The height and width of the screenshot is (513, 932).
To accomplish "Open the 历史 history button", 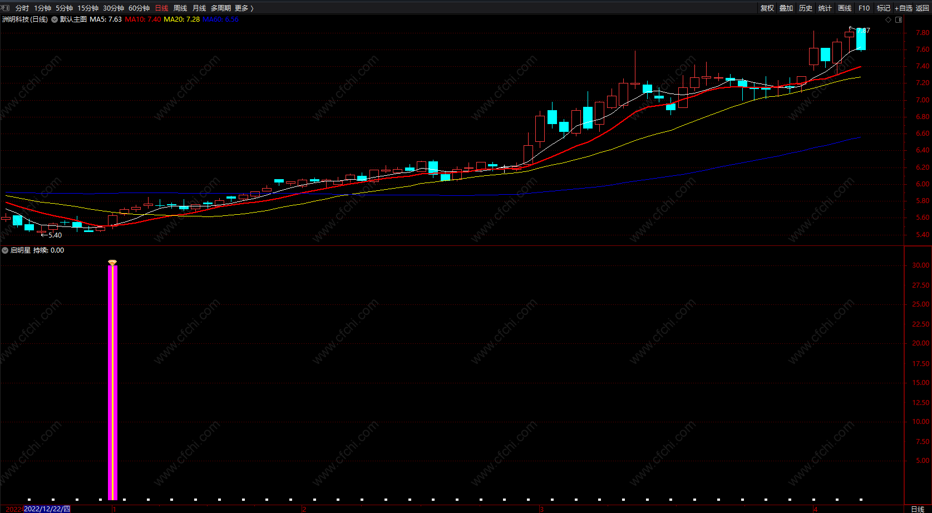I will click(x=806, y=8).
